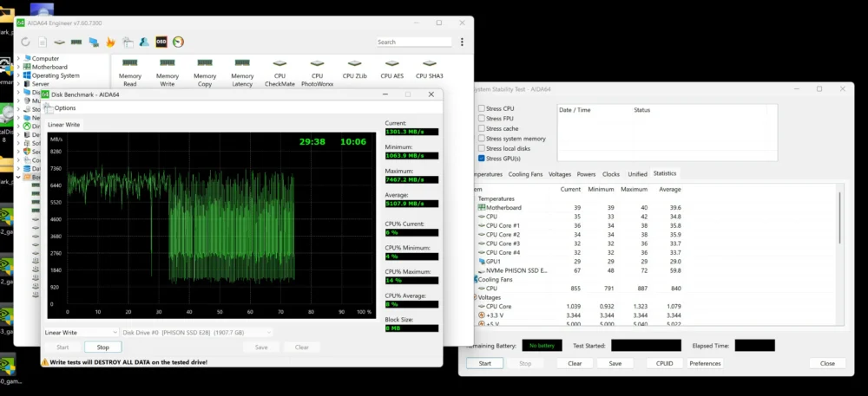Open the SensorPanel gauge icon
Screen dimensions: 868x396
[x=178, y=42]
